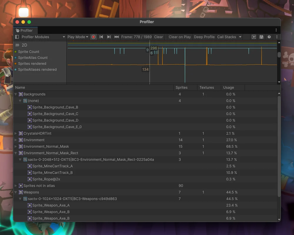Expand Sprites not in atlas
The image size is (294, 235).
coord(16,186)
